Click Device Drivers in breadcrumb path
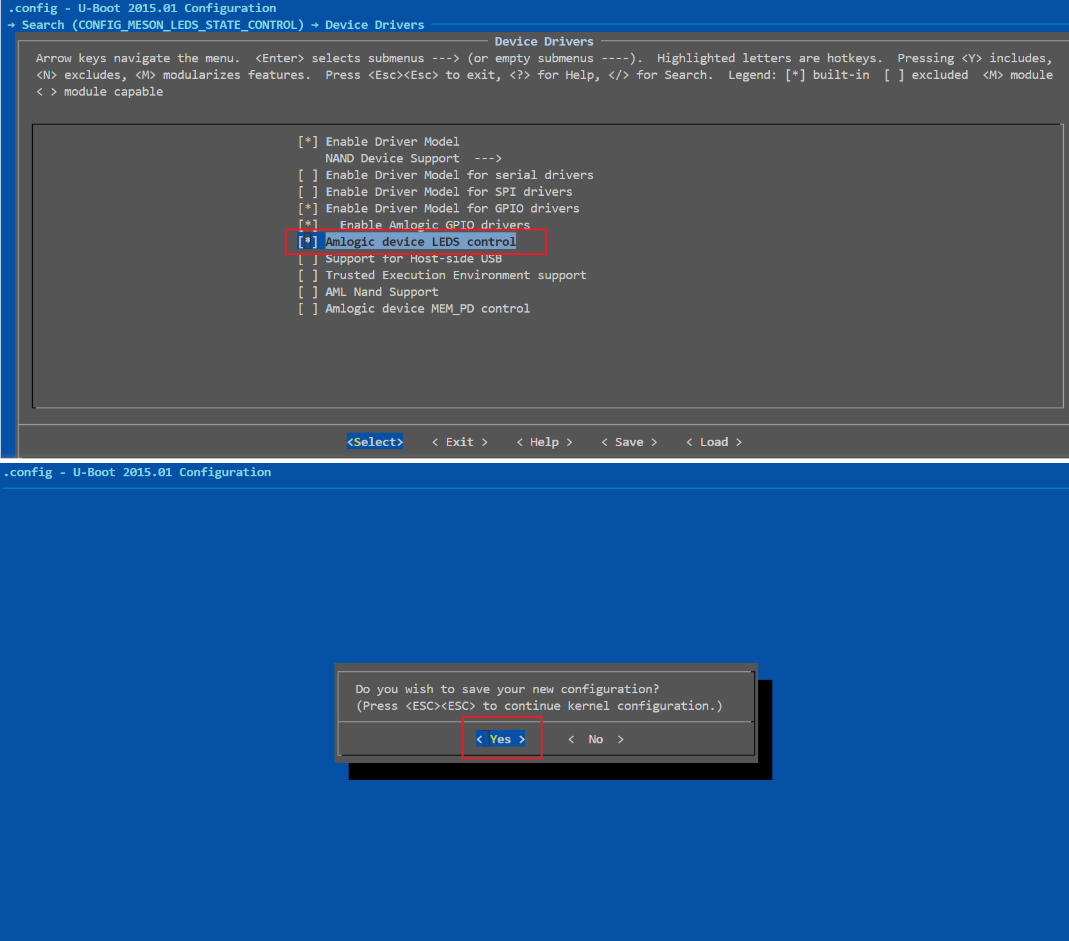Image resolution: width=1069 pixels, height=941 pixels. [374, 24]
